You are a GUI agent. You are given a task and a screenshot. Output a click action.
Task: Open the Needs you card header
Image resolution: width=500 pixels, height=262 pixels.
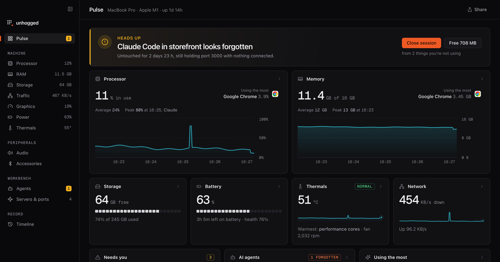click(155, 257)
